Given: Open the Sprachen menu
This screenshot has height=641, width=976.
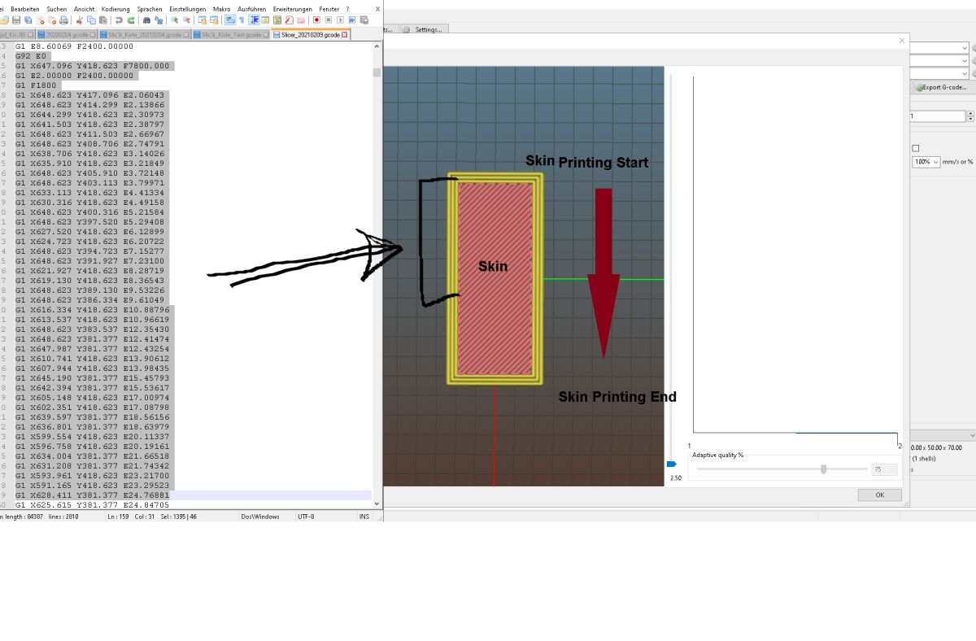Looking at the screenshot, I should pyautogui.click(x=150, y=9).
